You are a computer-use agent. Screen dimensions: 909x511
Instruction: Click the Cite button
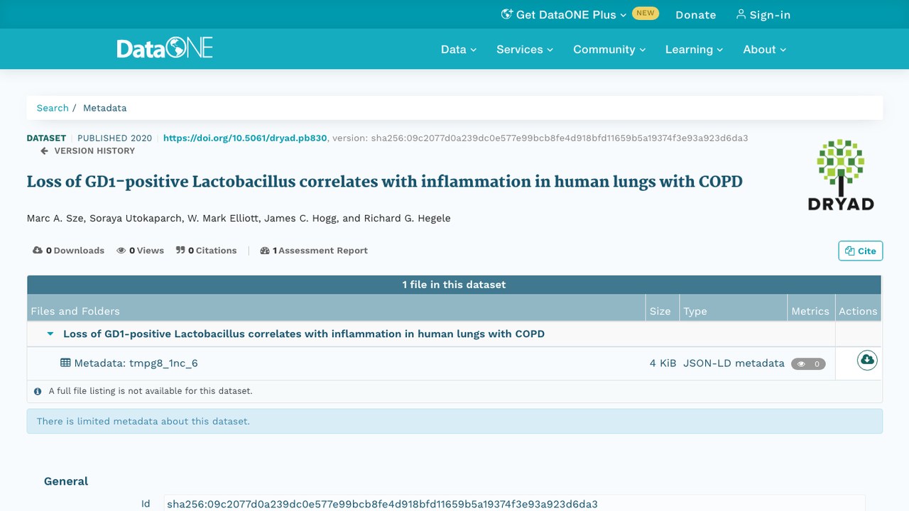pos(861,251)
